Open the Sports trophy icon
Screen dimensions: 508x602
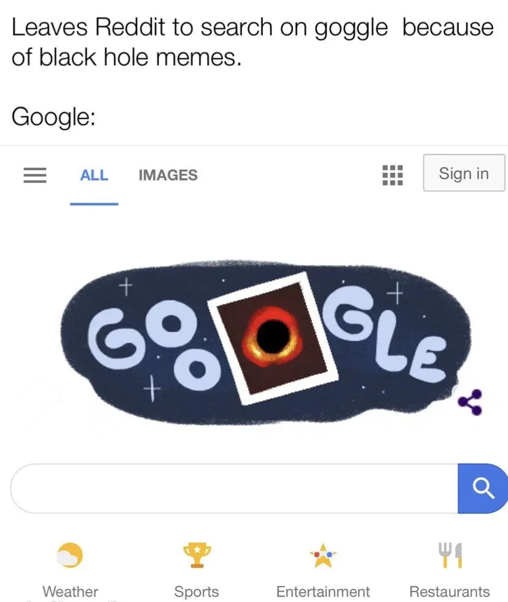point(197,555)
